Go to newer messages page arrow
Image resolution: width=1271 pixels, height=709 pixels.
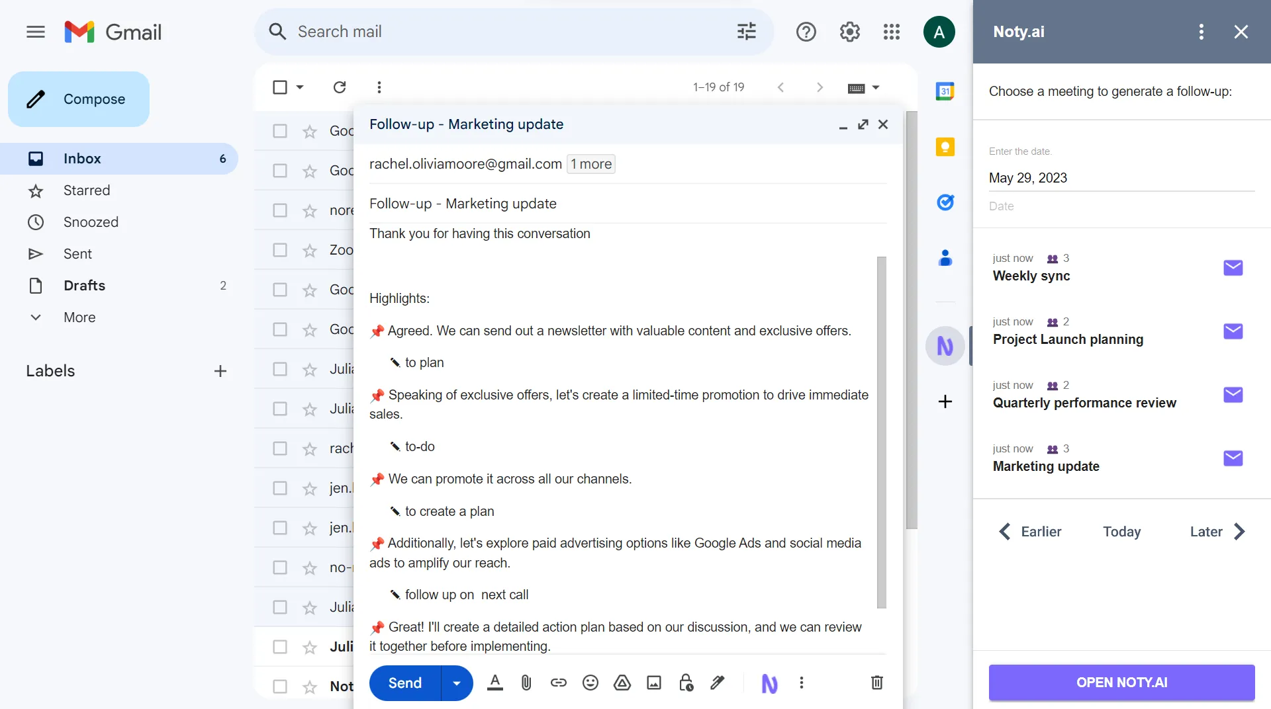[x=780, y=87]
